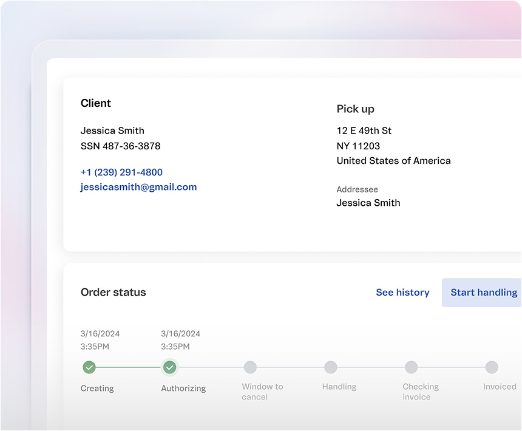Viewport: 522px width, 431px height.
Task: Select the Client panel heading
Action: coord(95,103)
